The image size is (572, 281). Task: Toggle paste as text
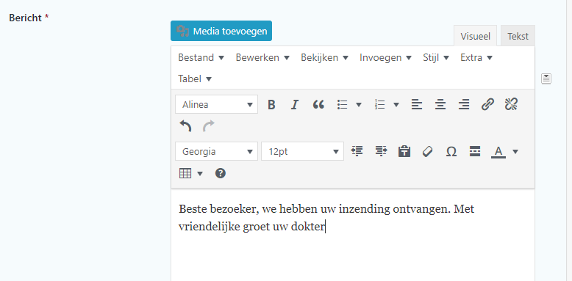coord(404,151)
